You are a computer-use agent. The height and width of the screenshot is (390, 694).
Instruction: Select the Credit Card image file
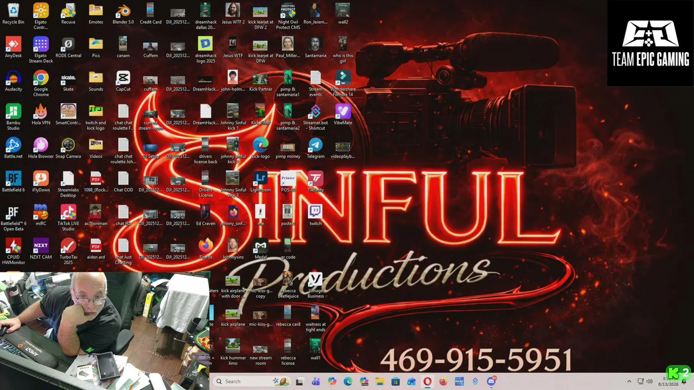coord(150,14)
